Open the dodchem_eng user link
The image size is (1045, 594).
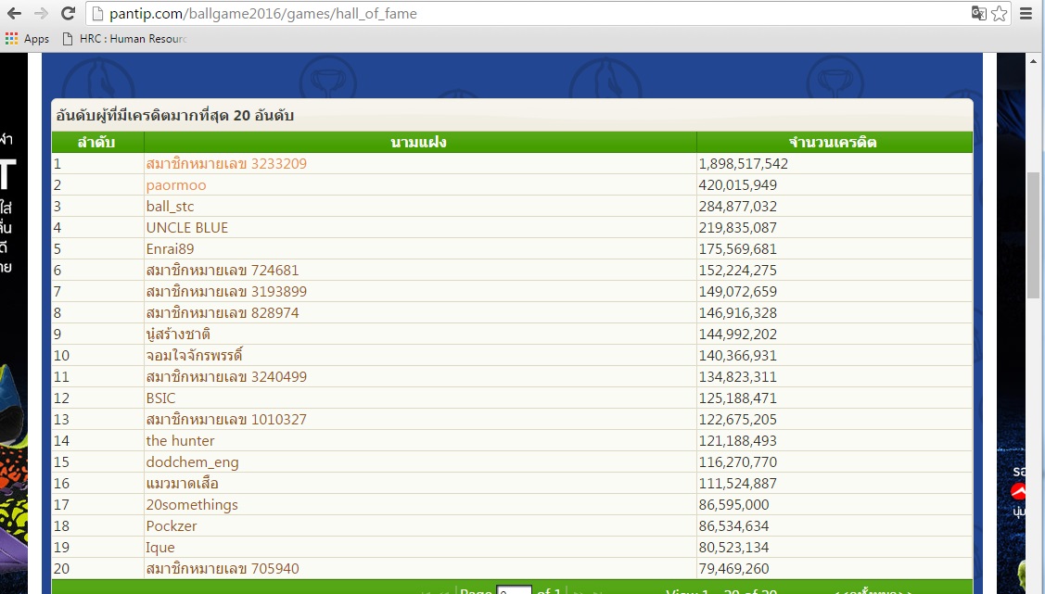(192, 462)
